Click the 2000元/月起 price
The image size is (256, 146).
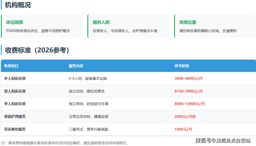click(185, 117)
